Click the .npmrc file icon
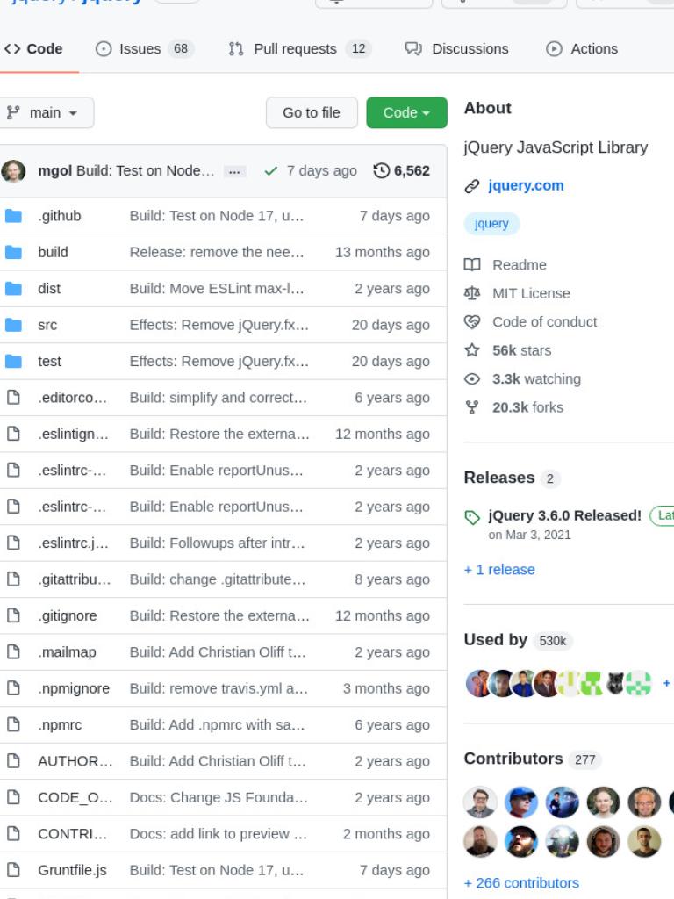Image resolution: width=674 pixels, height=899 pixels. pos(13,724)
